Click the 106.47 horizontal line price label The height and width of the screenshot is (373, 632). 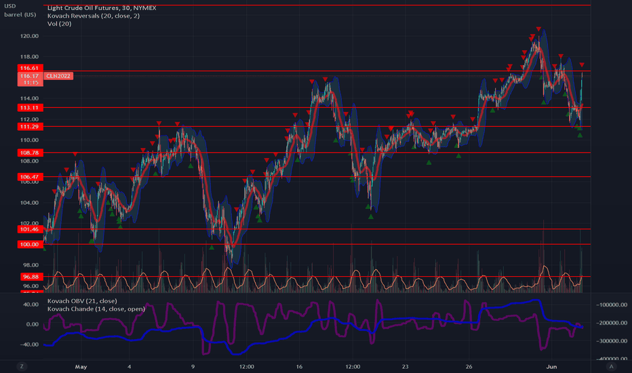point(31,176)
